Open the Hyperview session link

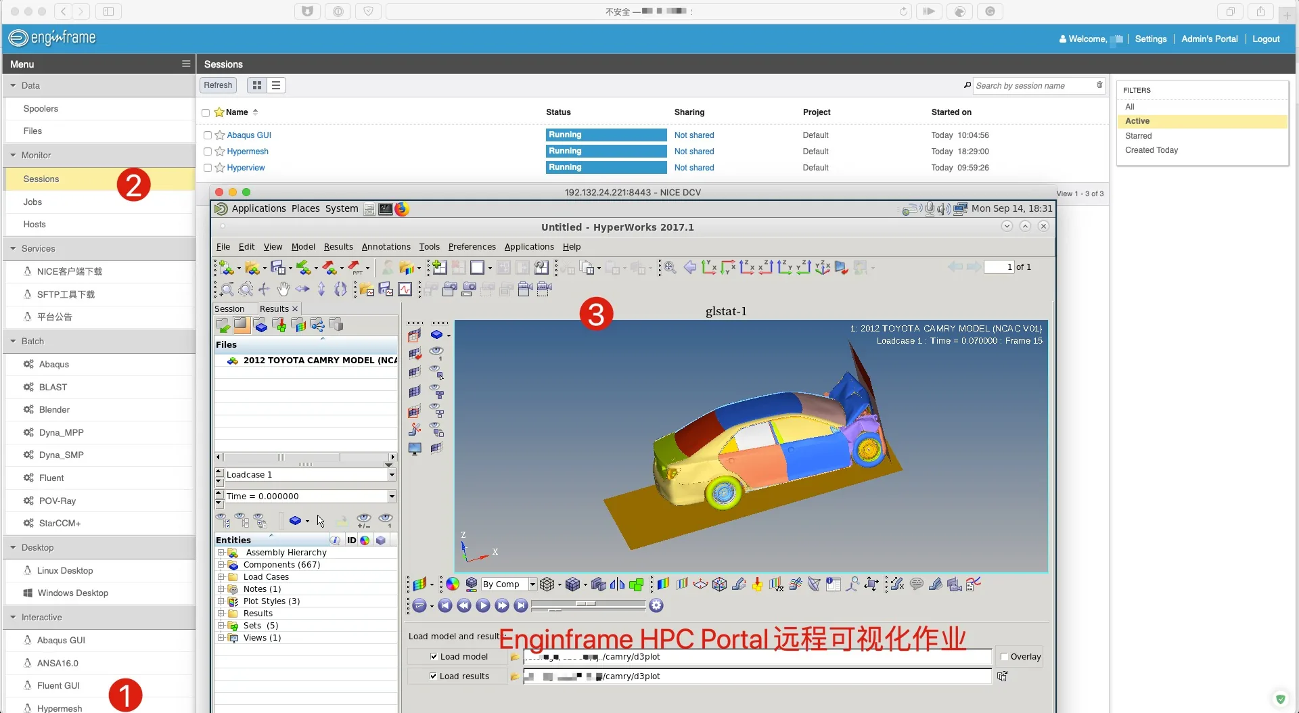(x=246, y=168)
